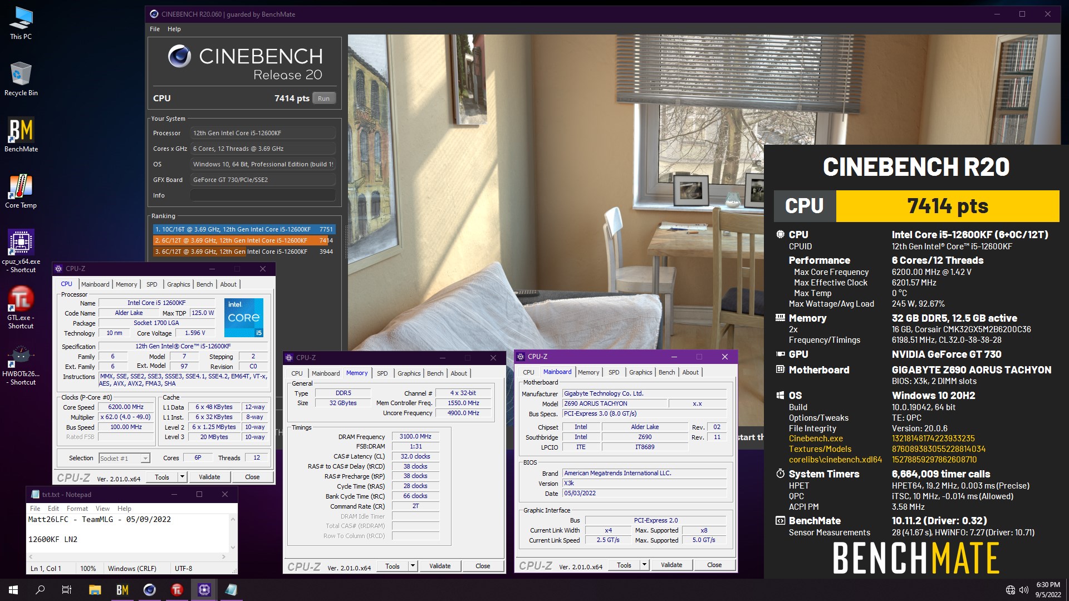Open Task View on taskbar
Viewport: 1069px width, 601px height.
67,590
